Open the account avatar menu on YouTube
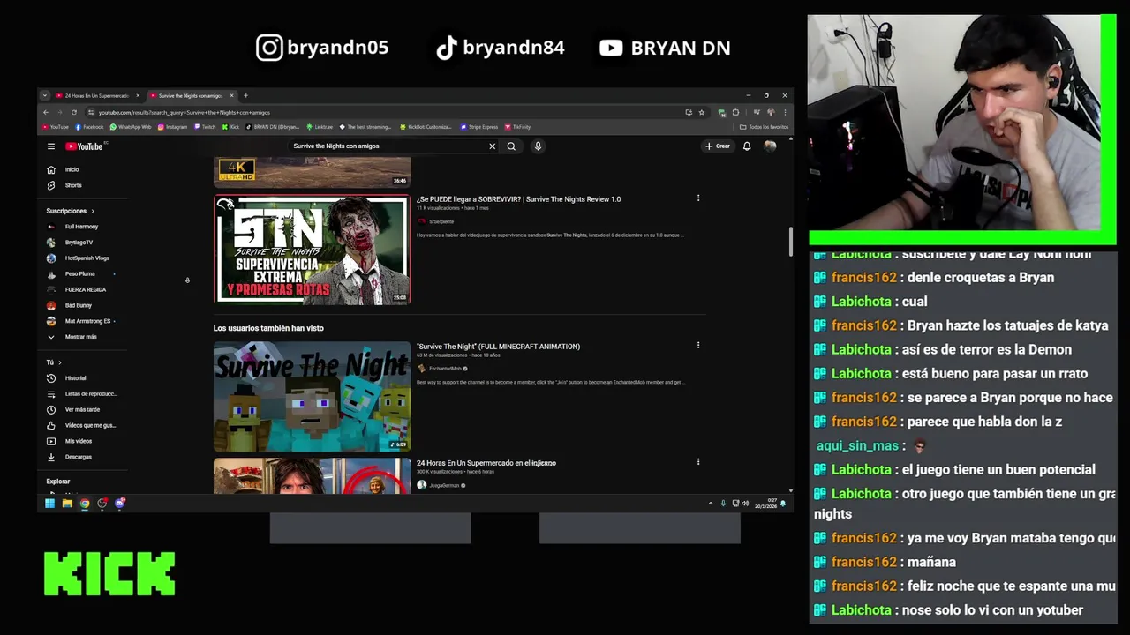The height and width of the screenshot is (635, 1130). 770,146
